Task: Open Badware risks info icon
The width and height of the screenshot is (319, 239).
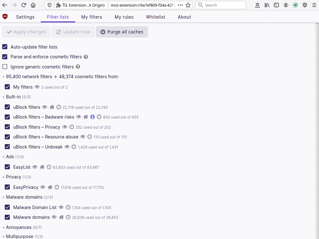Action: 92,117
